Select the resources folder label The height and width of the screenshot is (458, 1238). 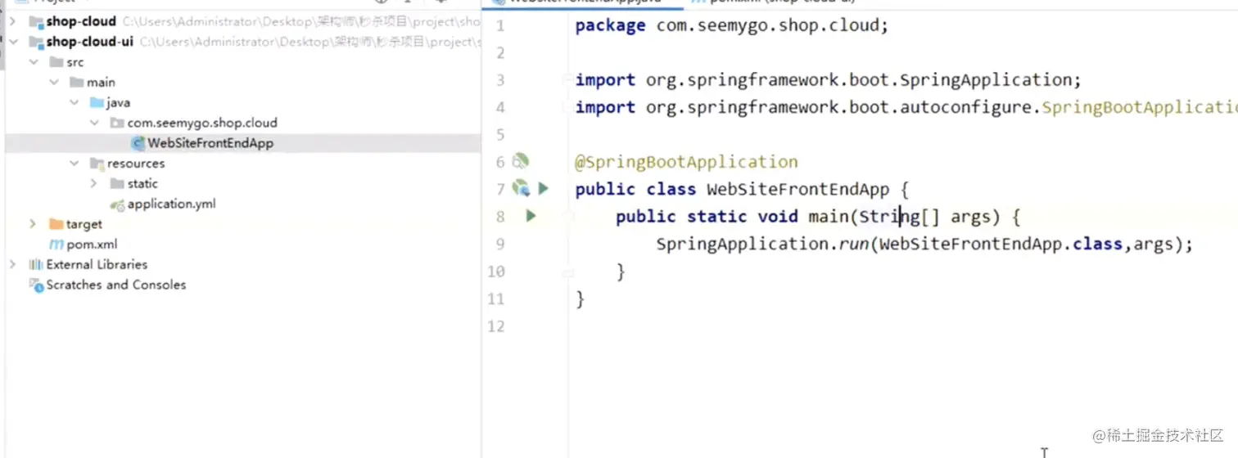click(136, 164)
